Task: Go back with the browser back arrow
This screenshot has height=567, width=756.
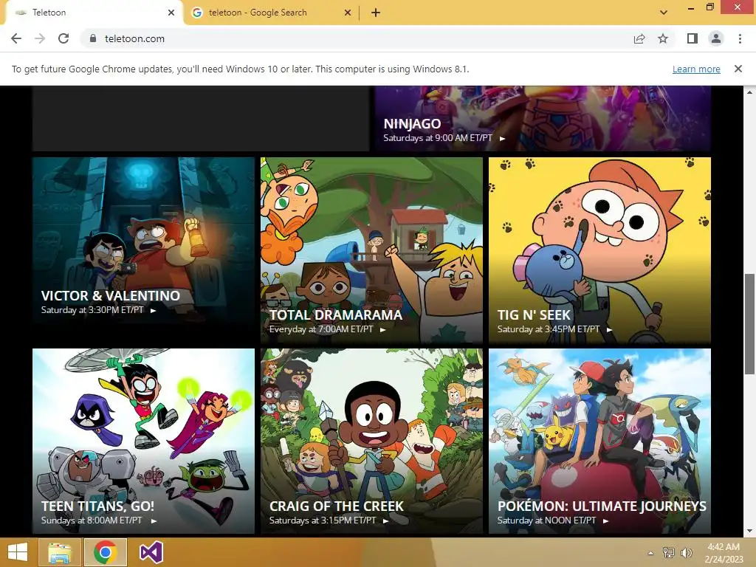Action: 16,38
